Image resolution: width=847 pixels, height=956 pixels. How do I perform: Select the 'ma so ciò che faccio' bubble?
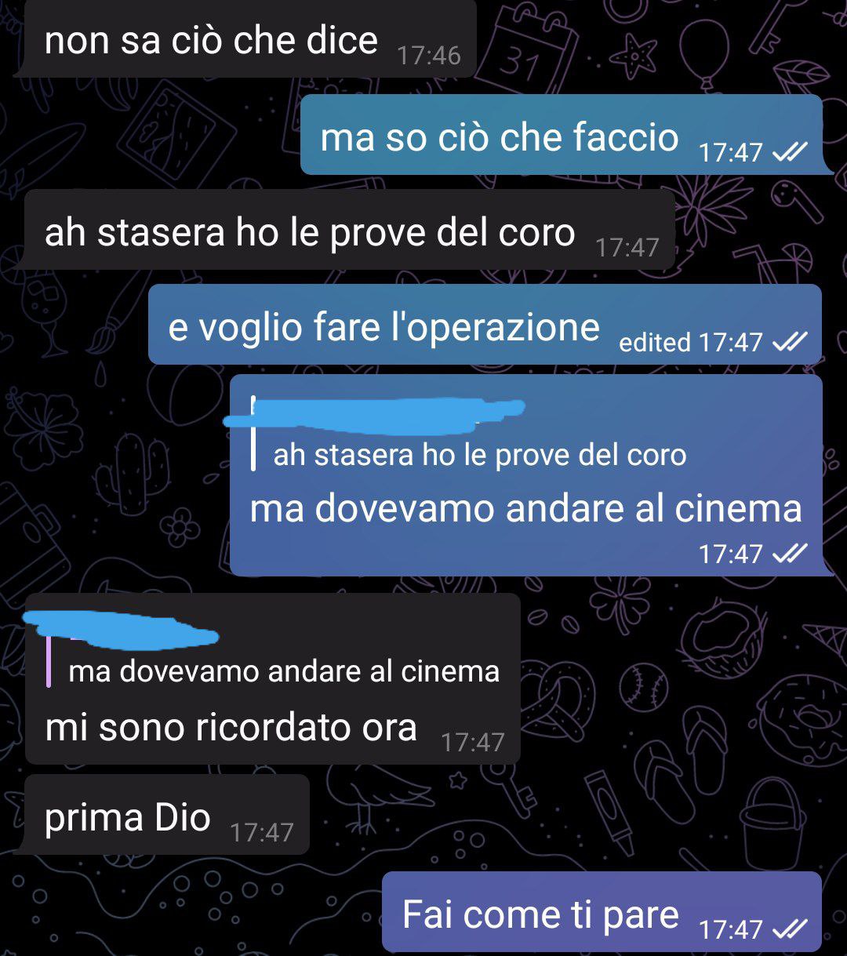(562, 135)
